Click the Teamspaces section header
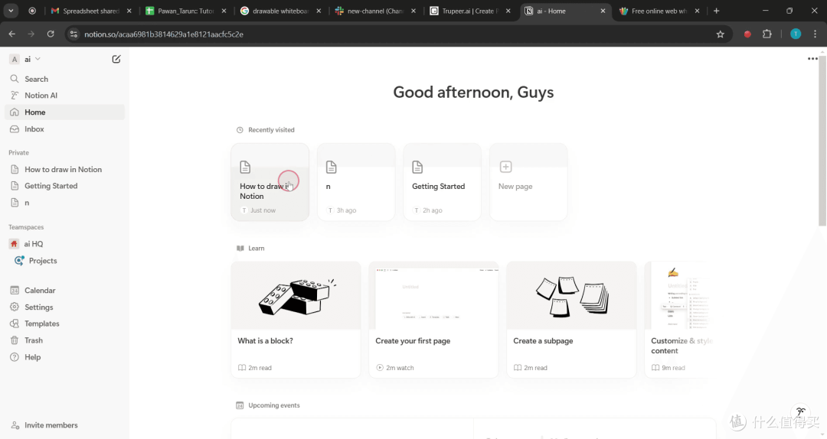The image size is (827, 439). 26,227
